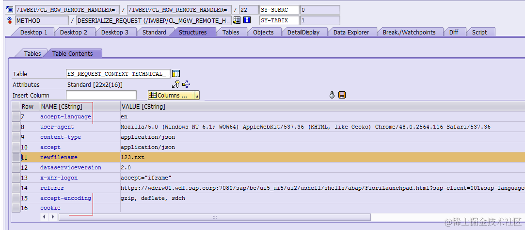Click the program source icon beside the first program field

tap(9, 10)
